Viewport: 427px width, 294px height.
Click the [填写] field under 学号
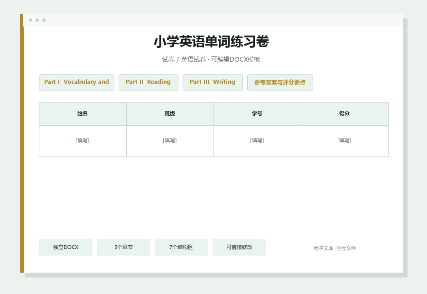pos(257,141)
